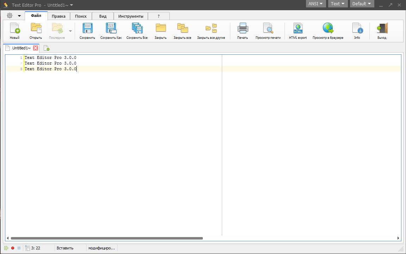Viewport: 406px width, 254px height.
Task: Open Просмотр печати print preview
Action: pyautogui.click(x=268, y=31)
